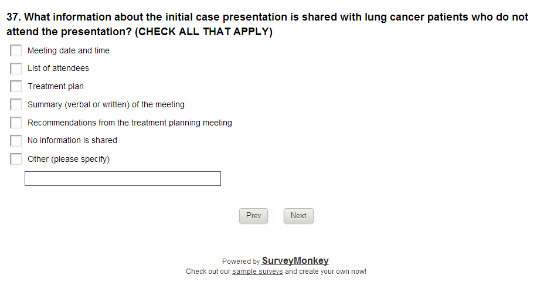Screen dimensions: 544x285
Task: Click the 'Recommendations from the treatment planning meeting' label
Action: 130,123
